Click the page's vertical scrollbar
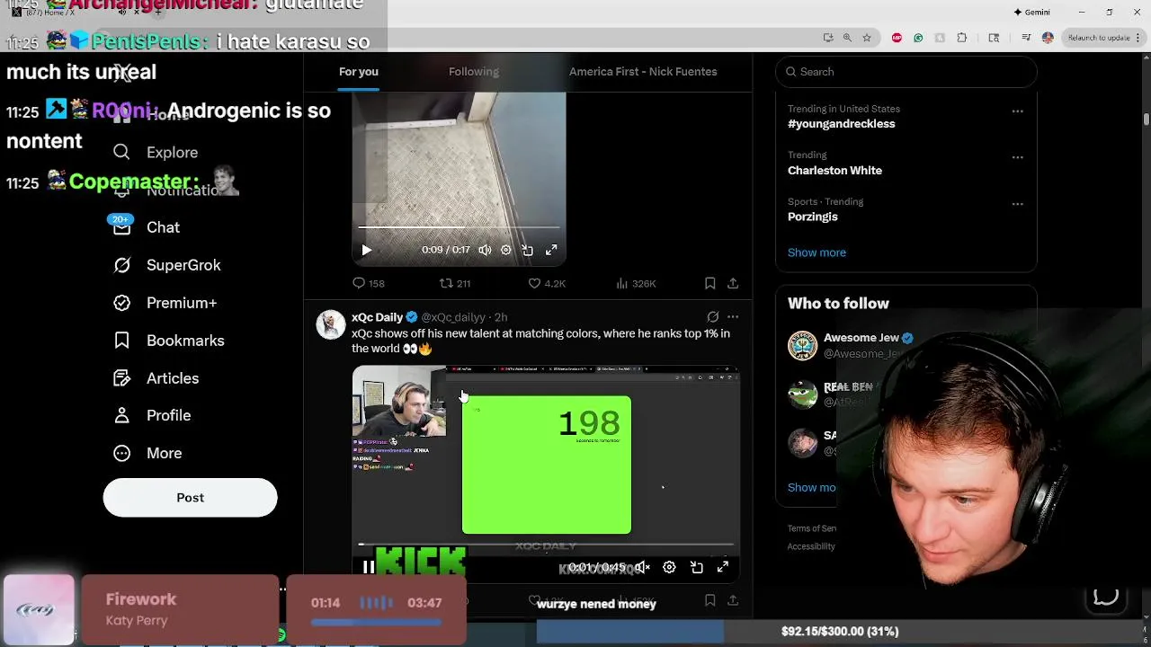Viewport: 1151px width, 647px height. pos(1146,119)
